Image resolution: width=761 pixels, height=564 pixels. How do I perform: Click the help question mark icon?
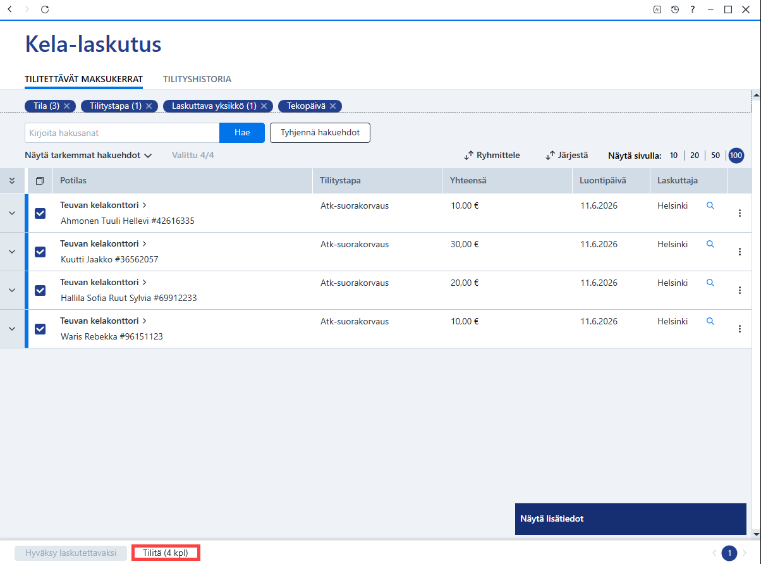click(693, 9)
